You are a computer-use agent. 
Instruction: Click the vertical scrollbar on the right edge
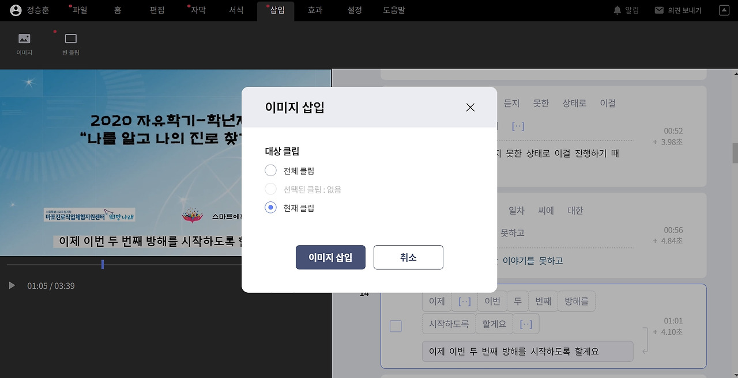pos(735,152)
